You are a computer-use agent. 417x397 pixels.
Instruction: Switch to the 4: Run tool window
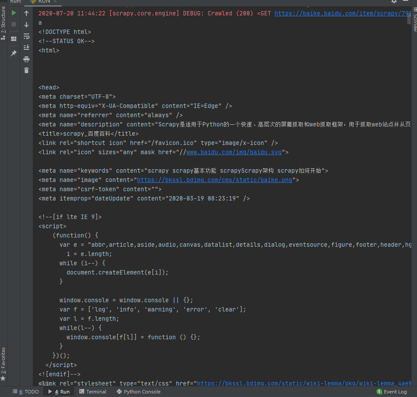59,392
